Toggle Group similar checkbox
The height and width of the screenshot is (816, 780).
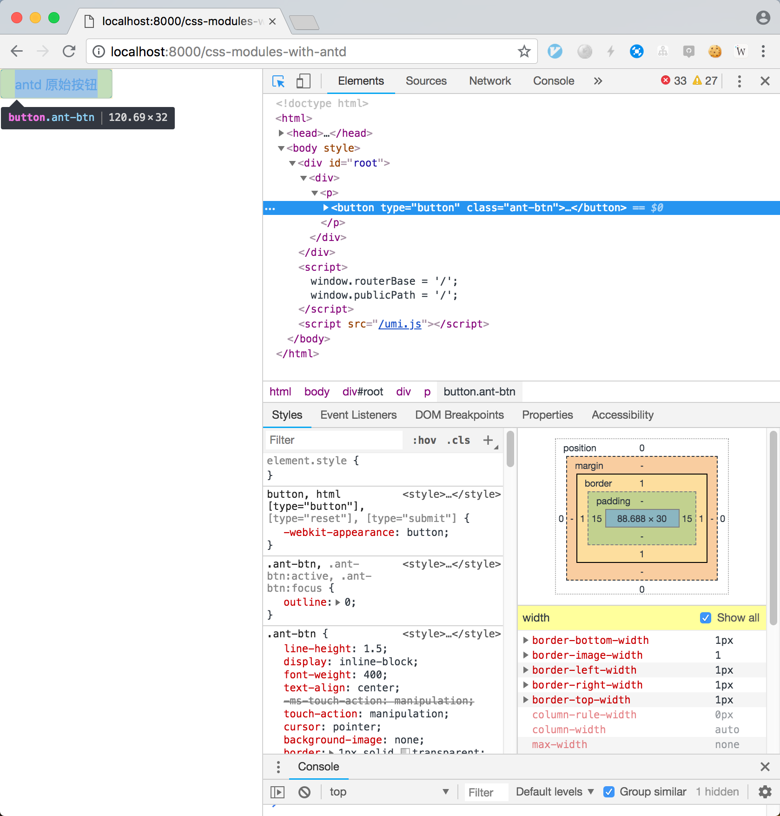pos(609,792)
